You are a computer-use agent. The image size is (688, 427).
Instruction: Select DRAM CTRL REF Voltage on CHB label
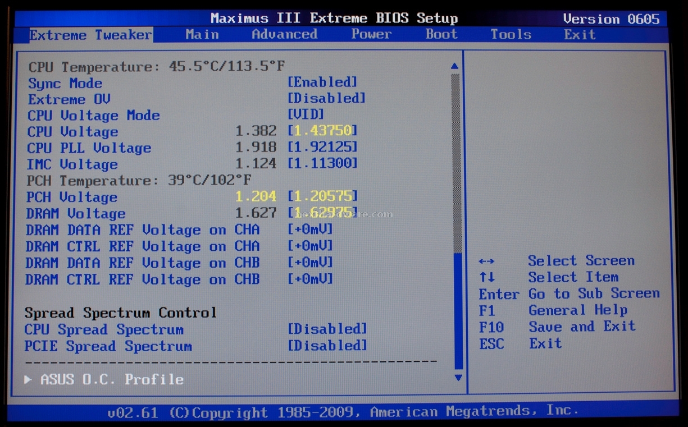coord(143,279)
